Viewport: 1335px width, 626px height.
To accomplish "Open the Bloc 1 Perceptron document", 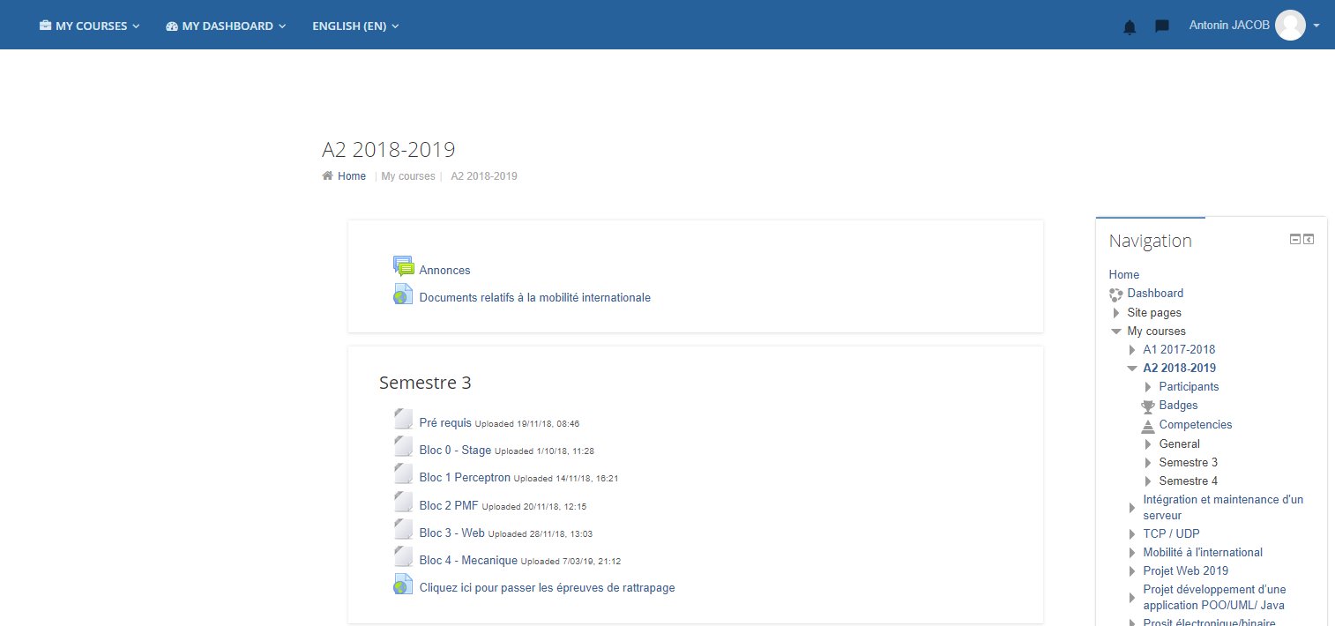I will coord(465,477).
